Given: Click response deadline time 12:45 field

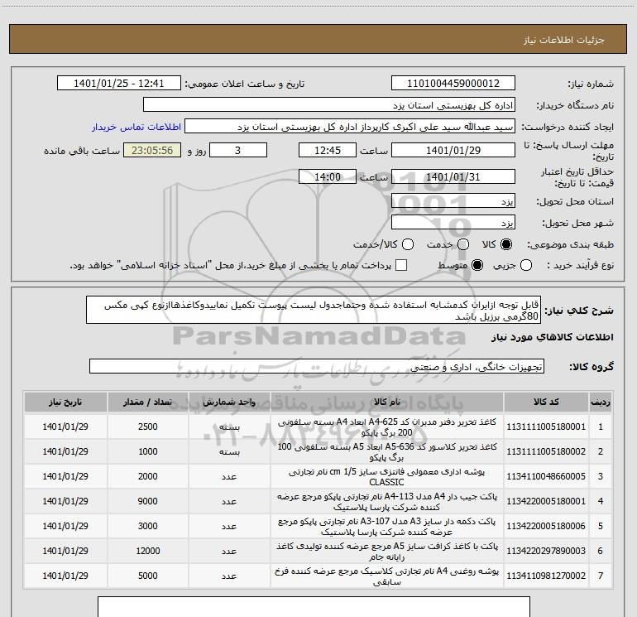Looking at the screenshot, I should (x=328, y=150).
